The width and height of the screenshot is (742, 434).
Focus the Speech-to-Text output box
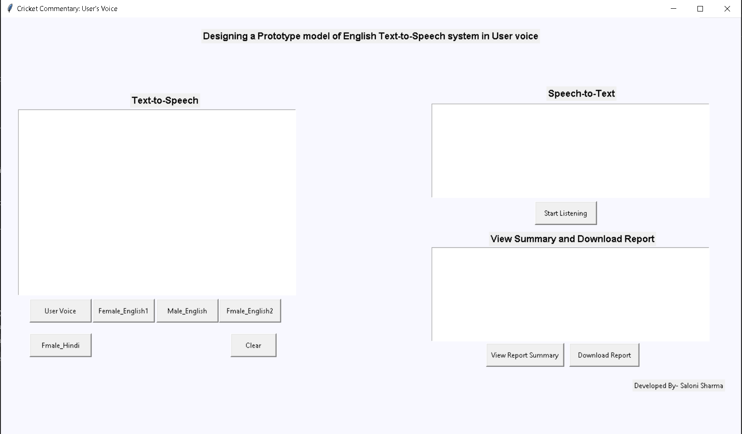click(570, 151)
